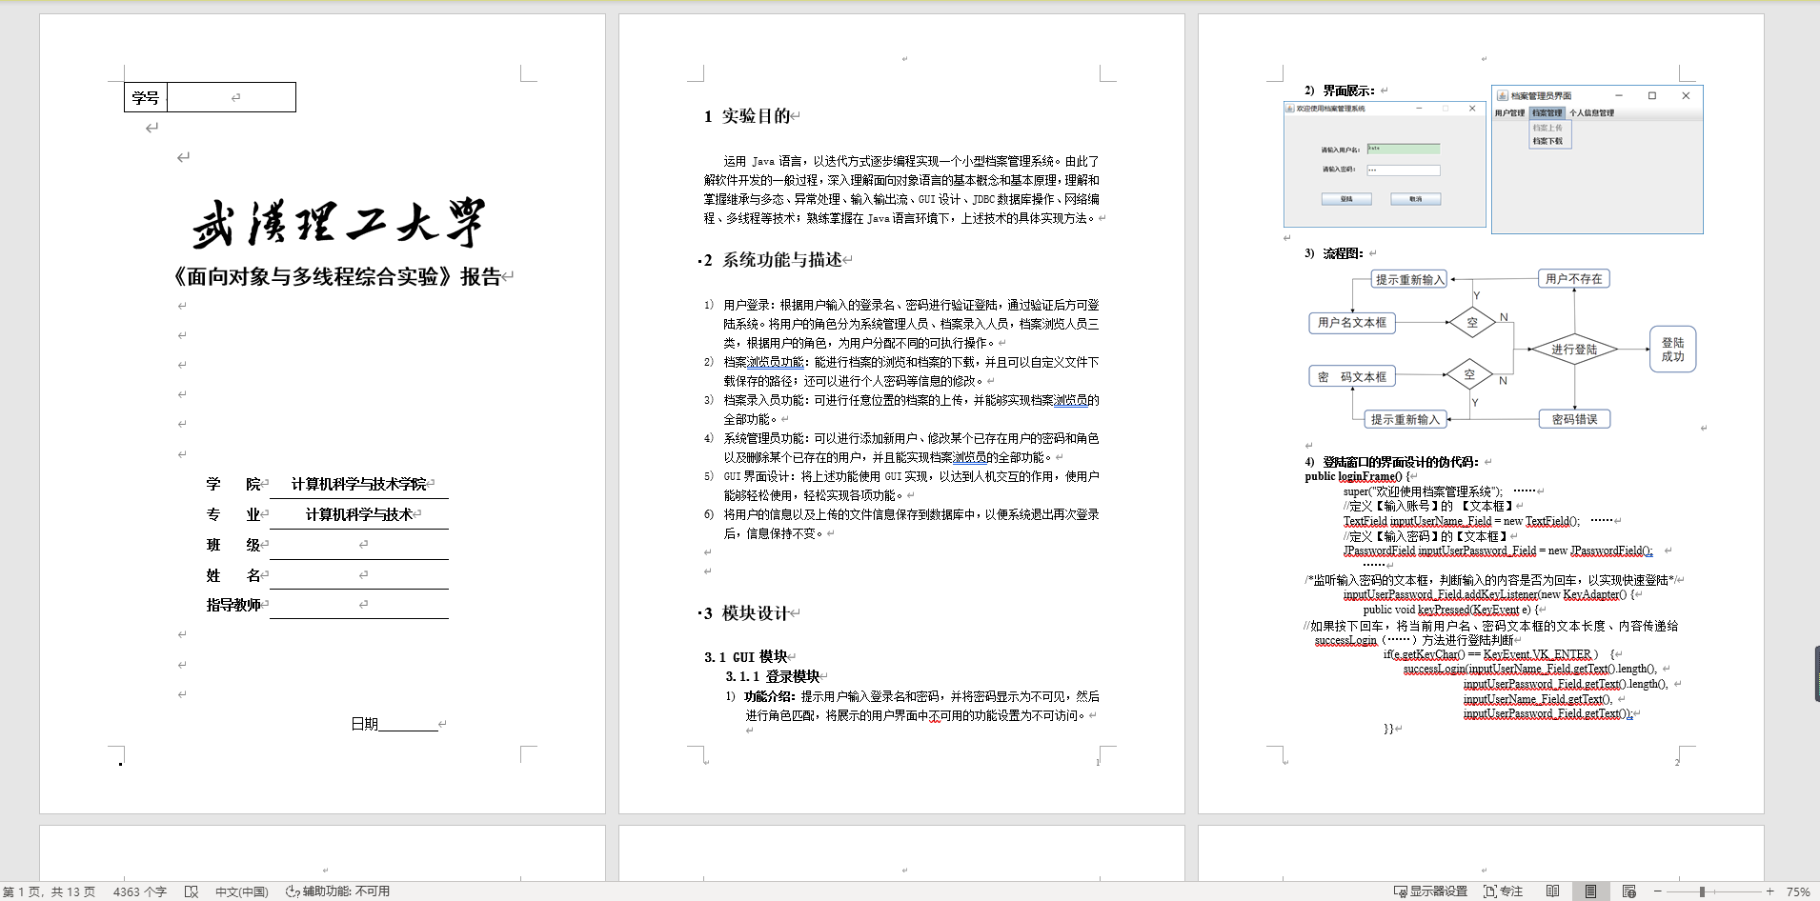The height and width of the screenshot is (901, 1820).
Task: Open accessibility checker 辅助功能: 不可用
Action: pyautogui.click(x=338, y=891)
